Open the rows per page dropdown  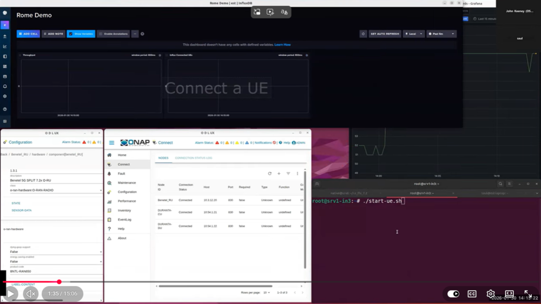pos(266,293)
